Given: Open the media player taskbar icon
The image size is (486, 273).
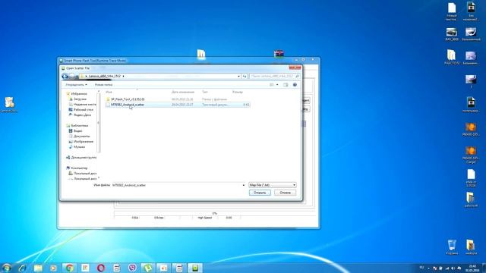Looking at the screenshot, I should pos(54,268).
